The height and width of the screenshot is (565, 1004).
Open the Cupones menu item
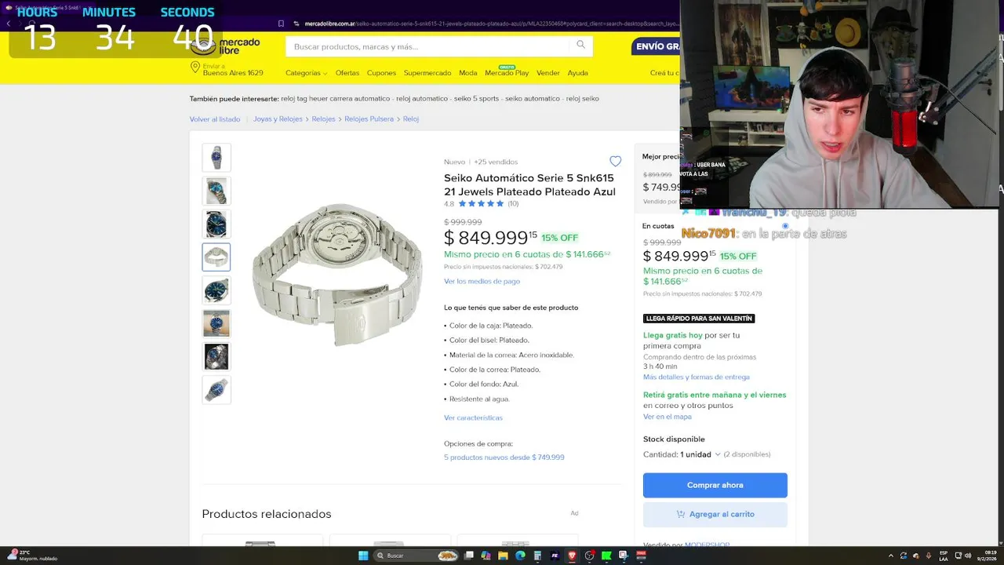click(x=381, y=73)
